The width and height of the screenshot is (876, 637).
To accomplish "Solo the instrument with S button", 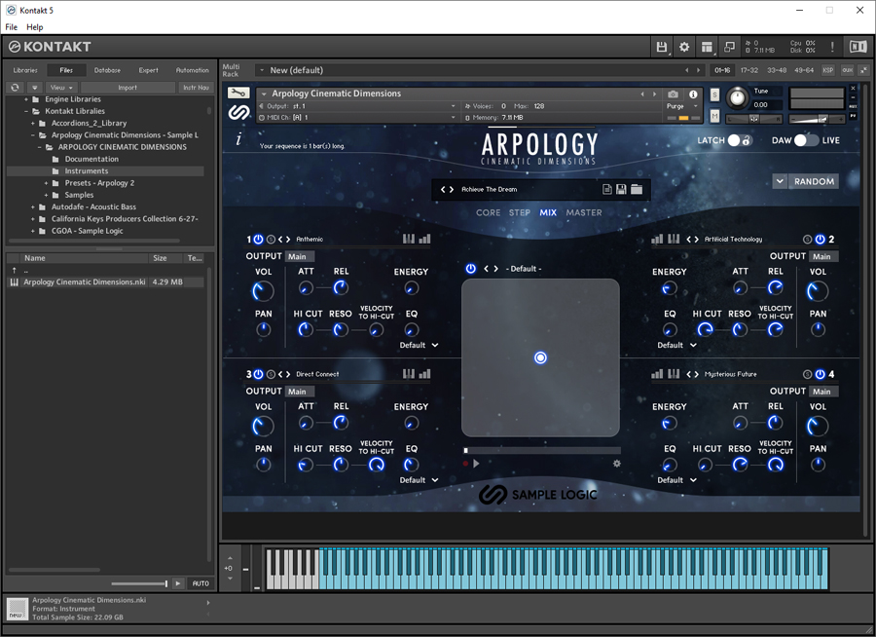I will 714,95.
